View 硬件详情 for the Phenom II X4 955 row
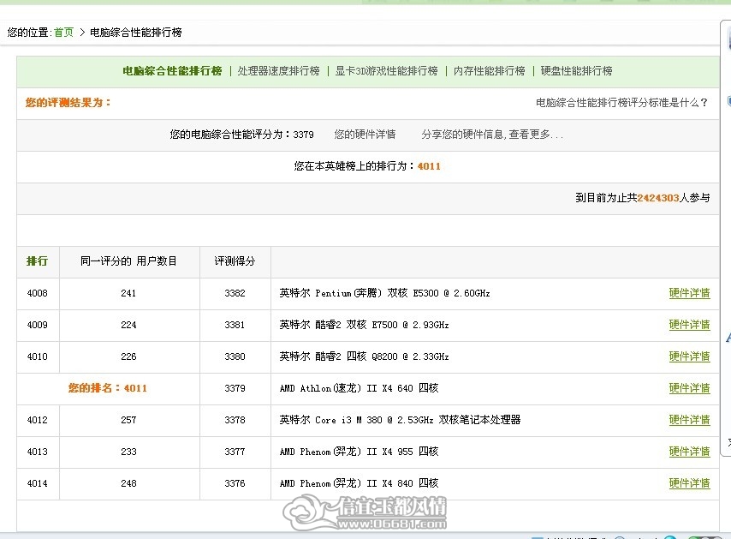 [x=690, y=452]
